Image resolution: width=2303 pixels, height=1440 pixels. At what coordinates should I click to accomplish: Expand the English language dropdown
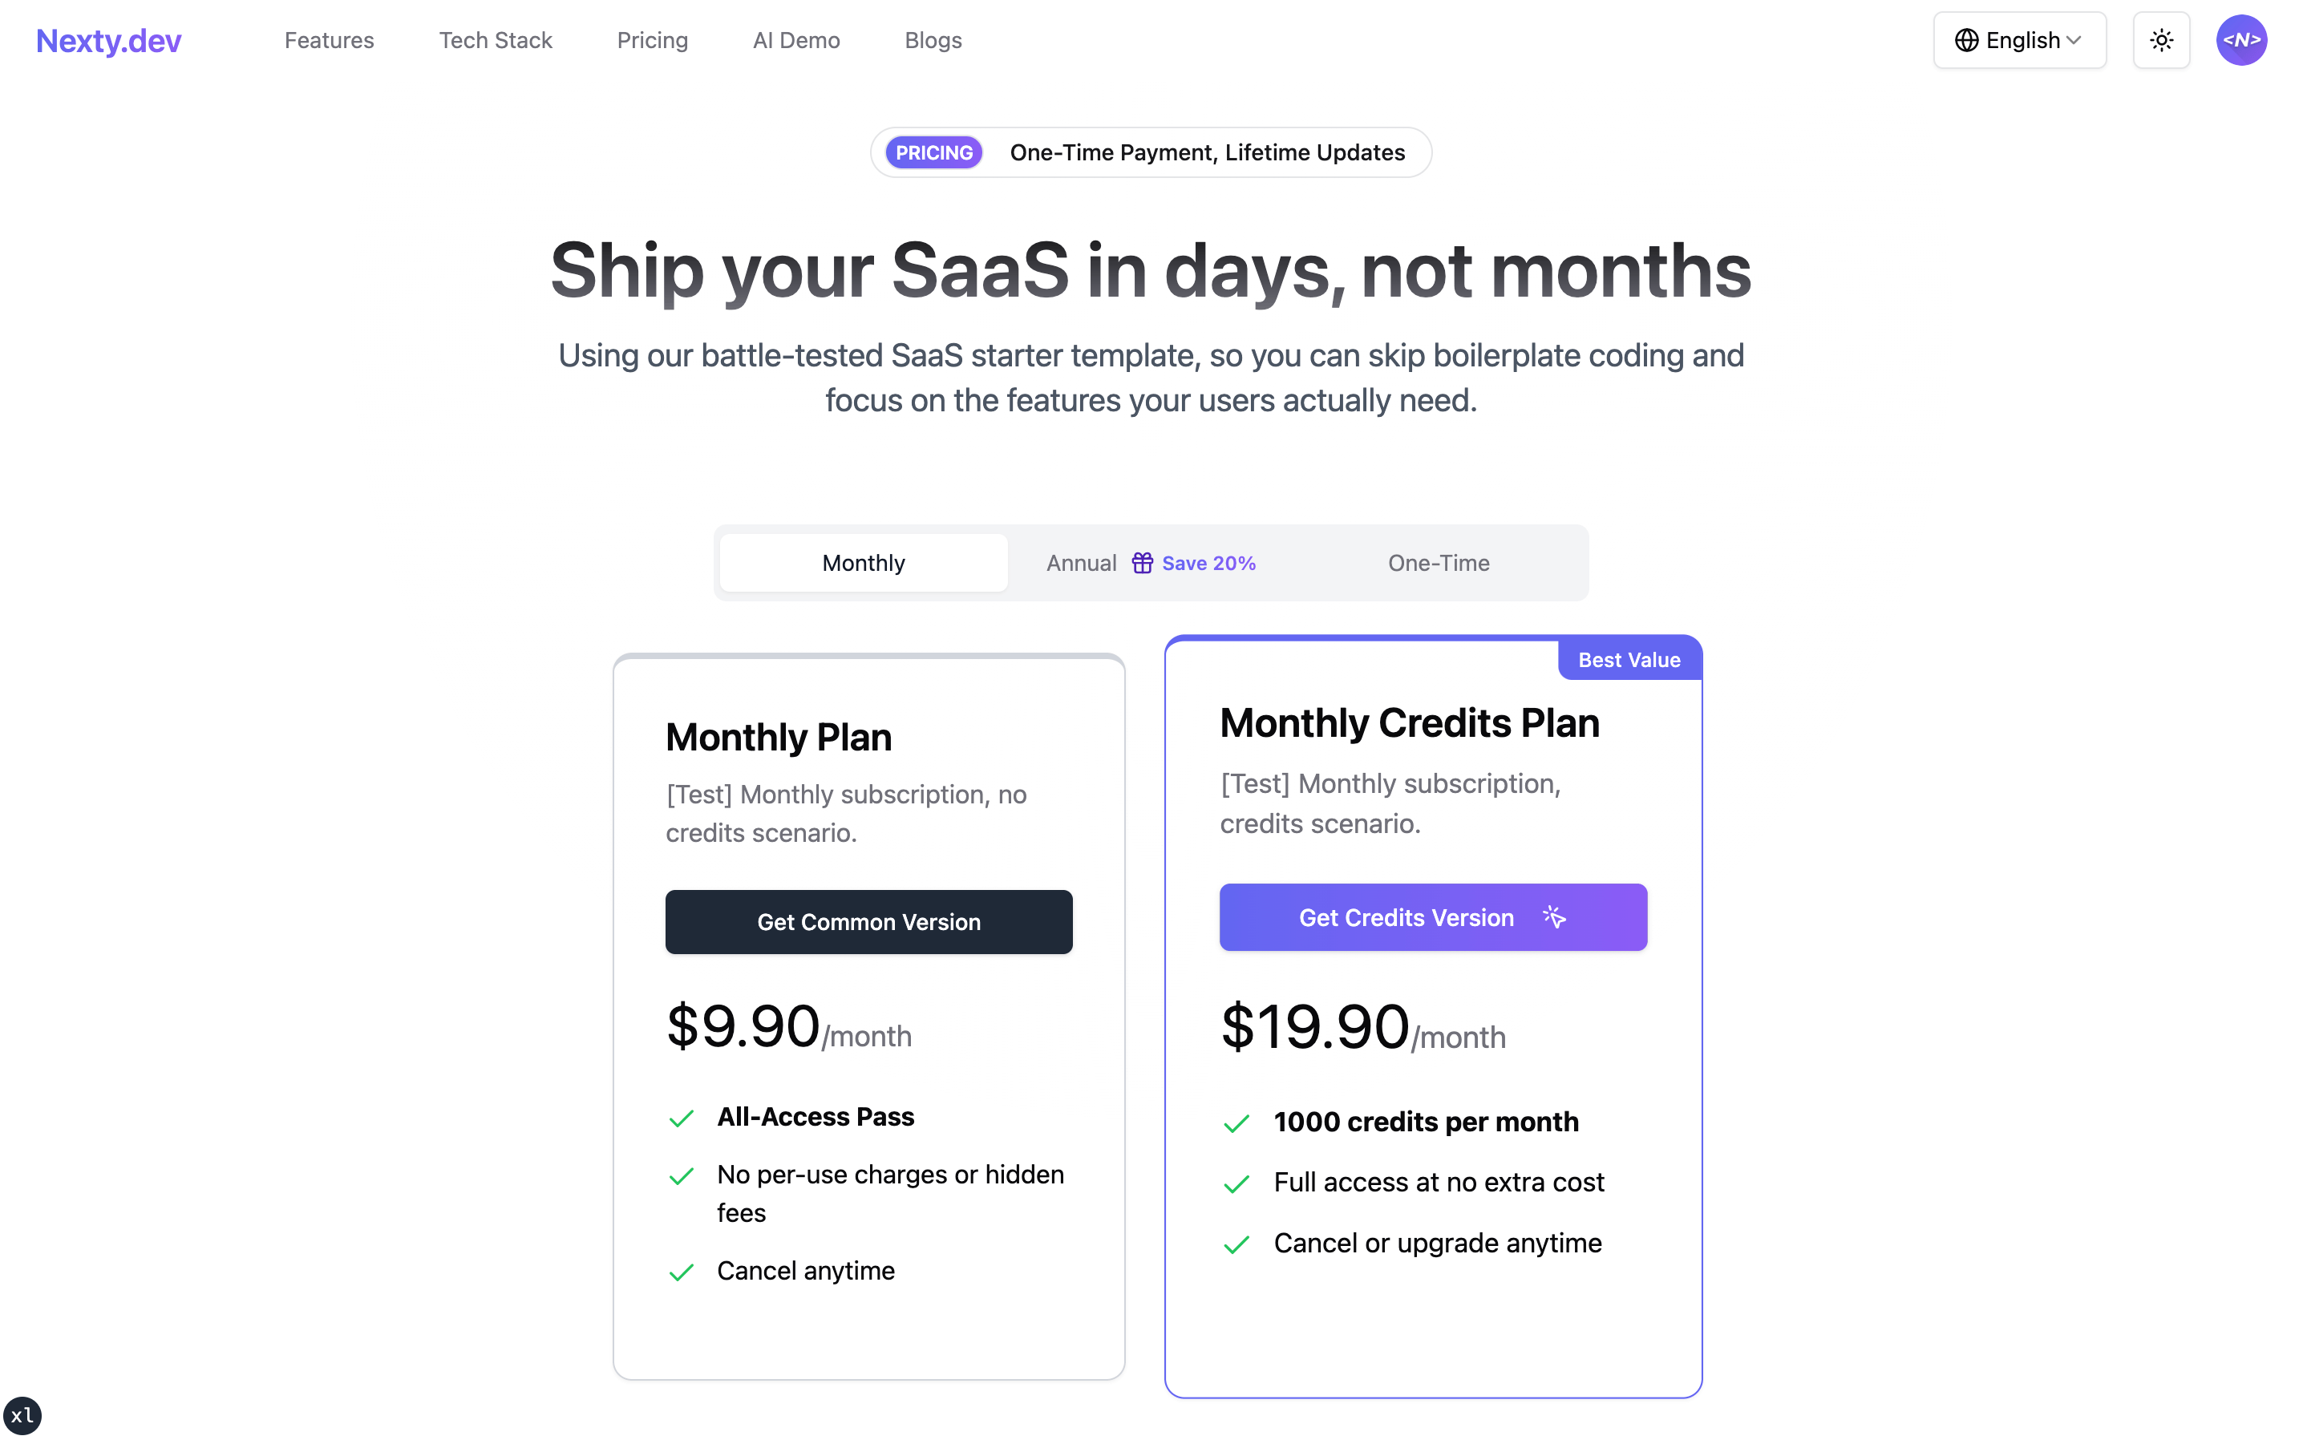2019,40
